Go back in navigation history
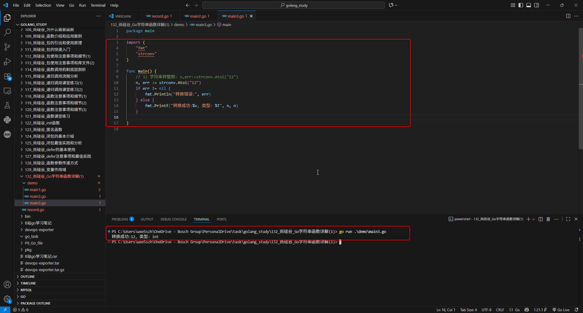Viewport: 583px width, 313px height. tap(188, 5)
